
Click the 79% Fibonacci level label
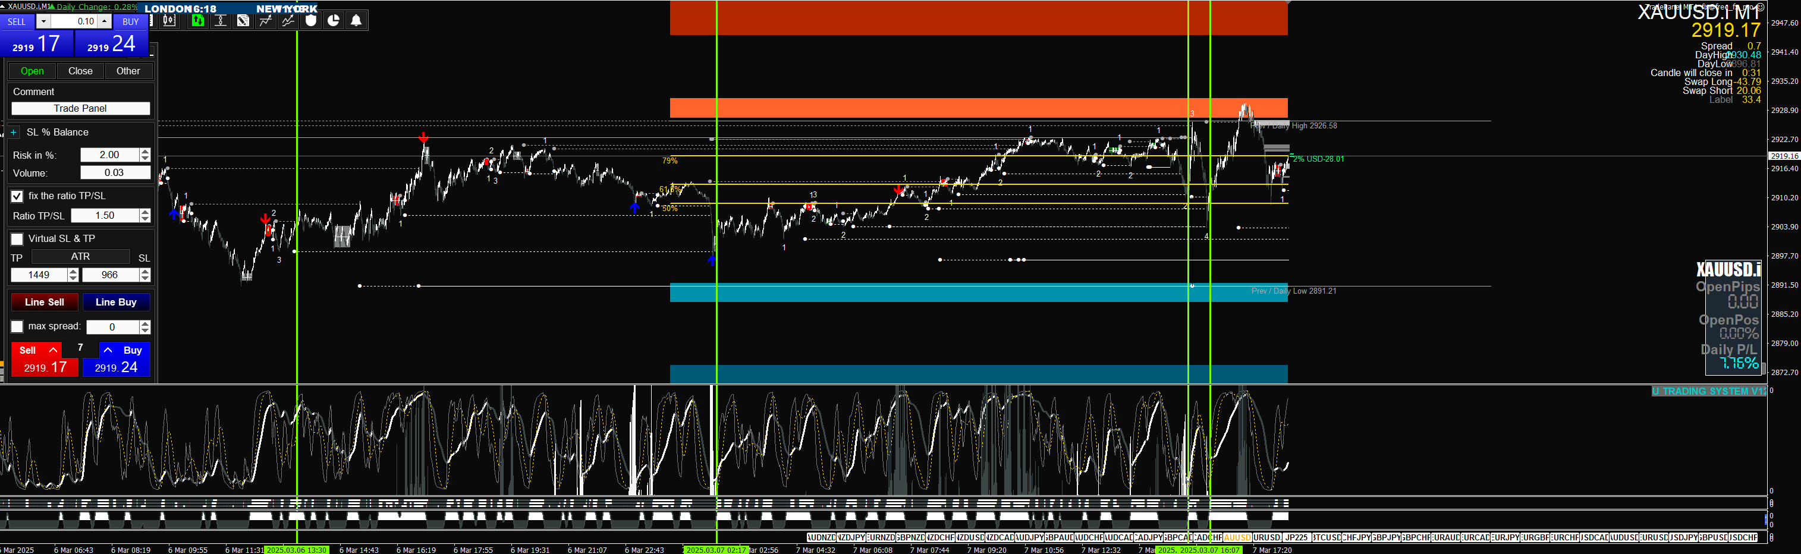pos(670,160)
